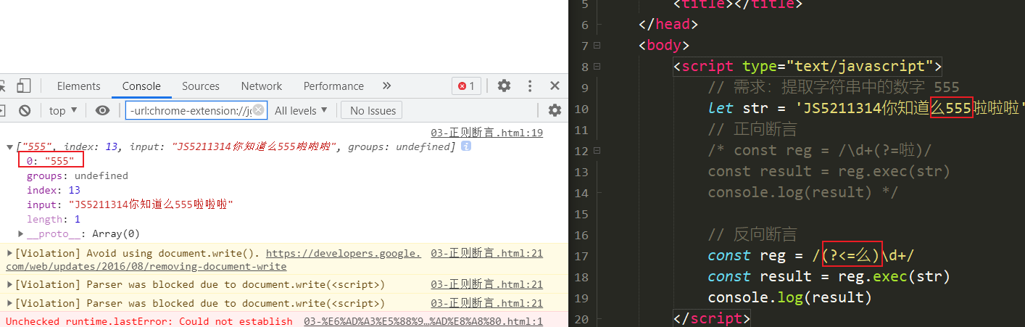Open 03-正则断言.html:21 link on Avoid row
The width and height of the screenshot is (1025, 327).
pyautogui.click(x=486, y=253)
